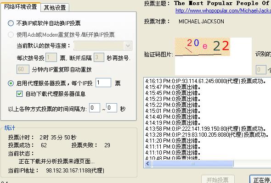Image resolution: width=271 pixels, height=183 pixels.
Task: Open the 其他设置 tab
Action: coord(55,8)
